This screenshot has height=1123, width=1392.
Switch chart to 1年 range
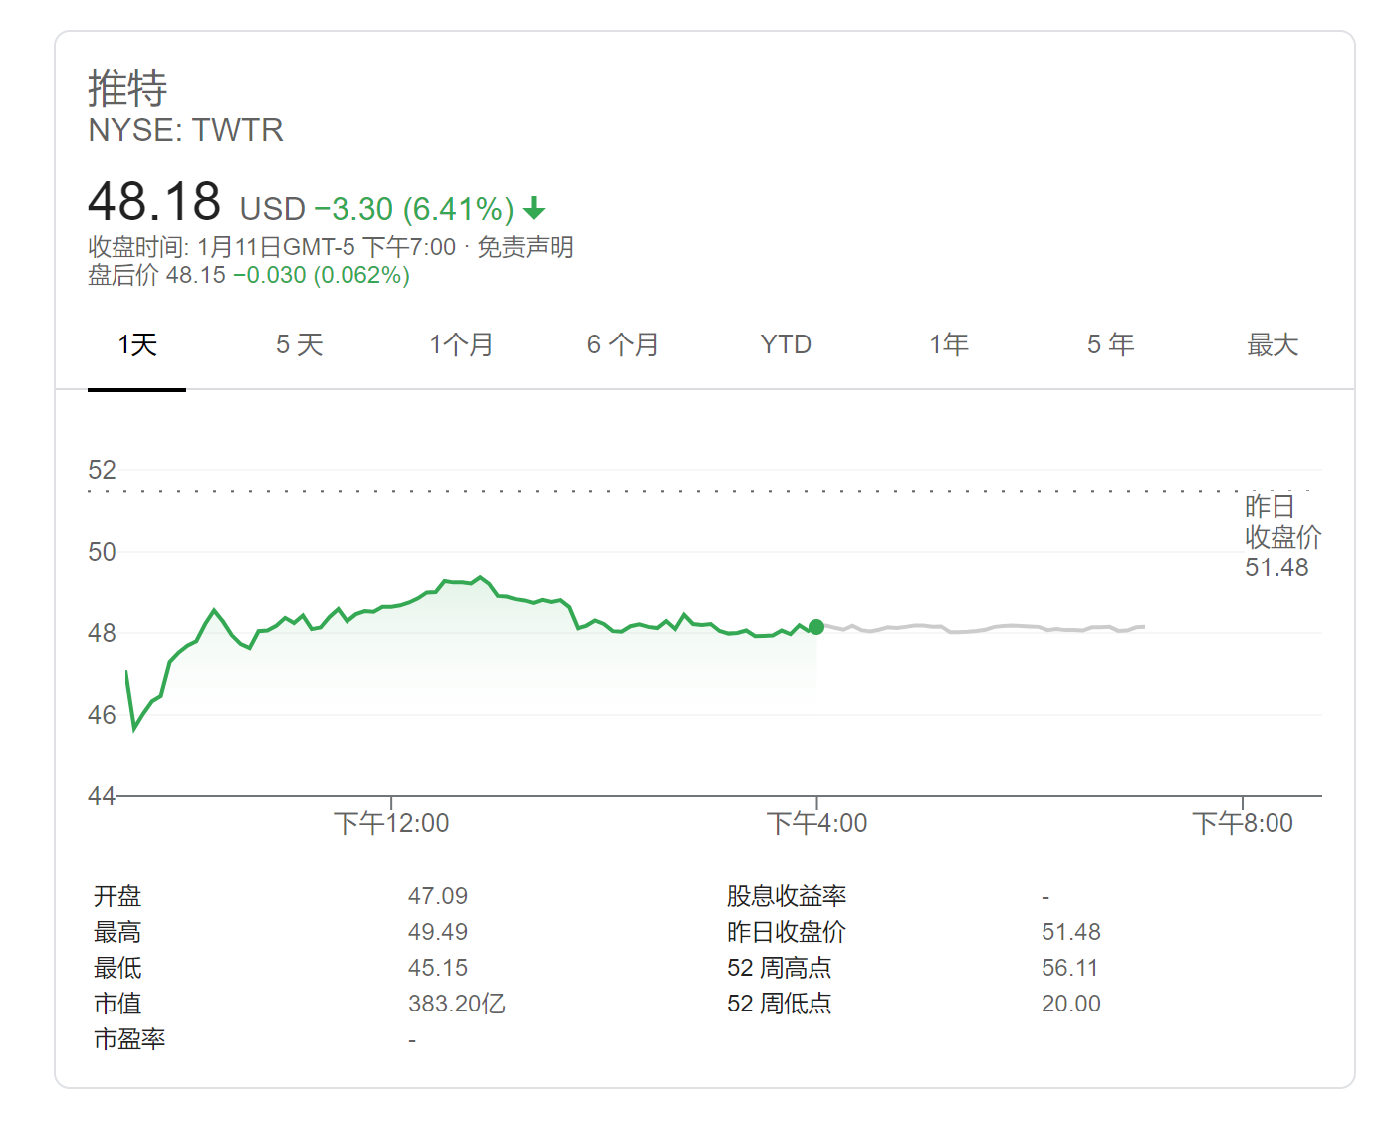click(949, 345)
